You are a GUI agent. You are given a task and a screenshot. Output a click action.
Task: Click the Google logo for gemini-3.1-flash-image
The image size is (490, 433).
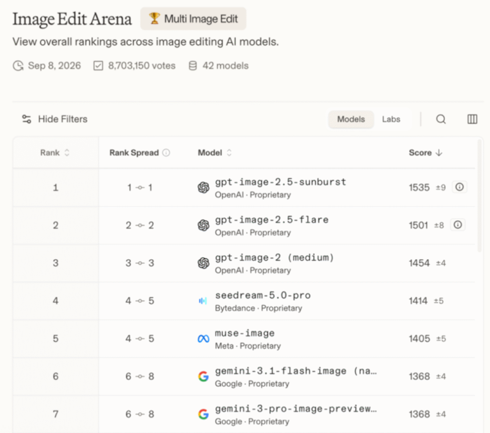[203, 376]
